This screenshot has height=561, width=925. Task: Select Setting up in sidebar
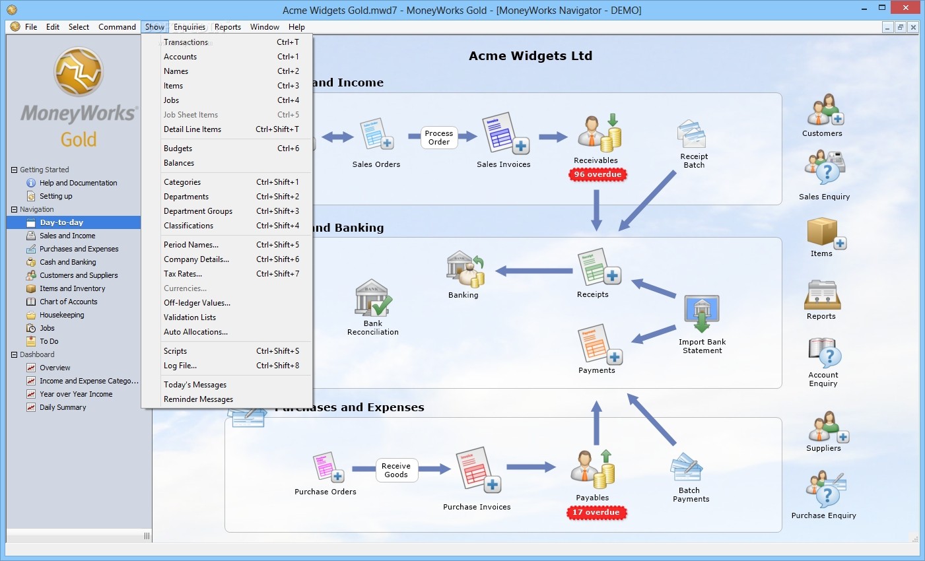55,196
